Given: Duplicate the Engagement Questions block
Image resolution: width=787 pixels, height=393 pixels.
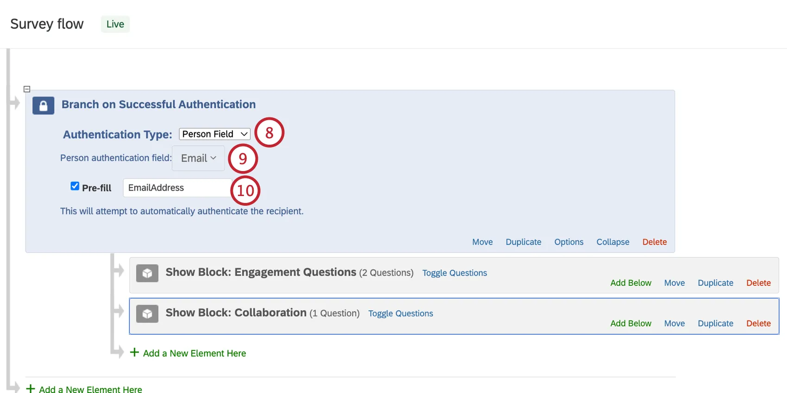Looking at the screenshot, I should coord(715,283).
